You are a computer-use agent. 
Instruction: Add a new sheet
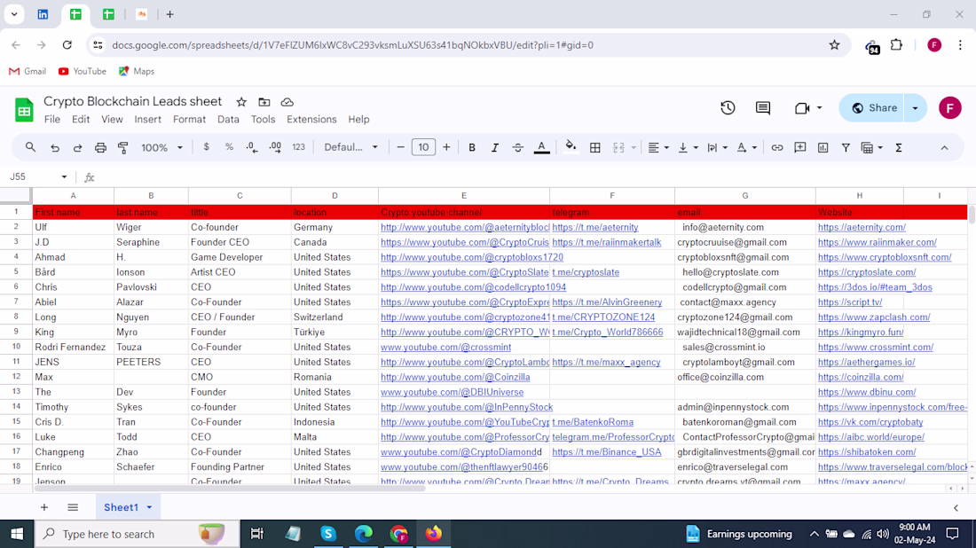point(44,507)
